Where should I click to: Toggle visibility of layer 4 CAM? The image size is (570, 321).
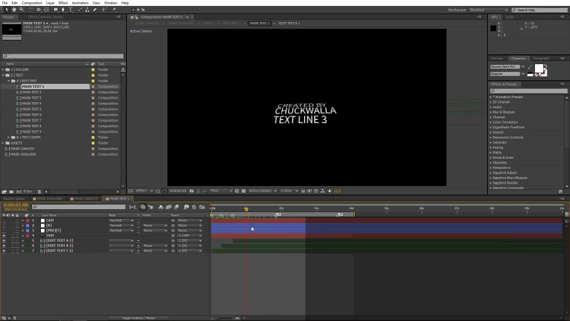[4, 236]
